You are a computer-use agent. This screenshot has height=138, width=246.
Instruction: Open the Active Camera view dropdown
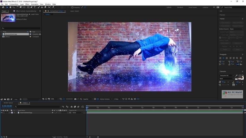[106, 99]
